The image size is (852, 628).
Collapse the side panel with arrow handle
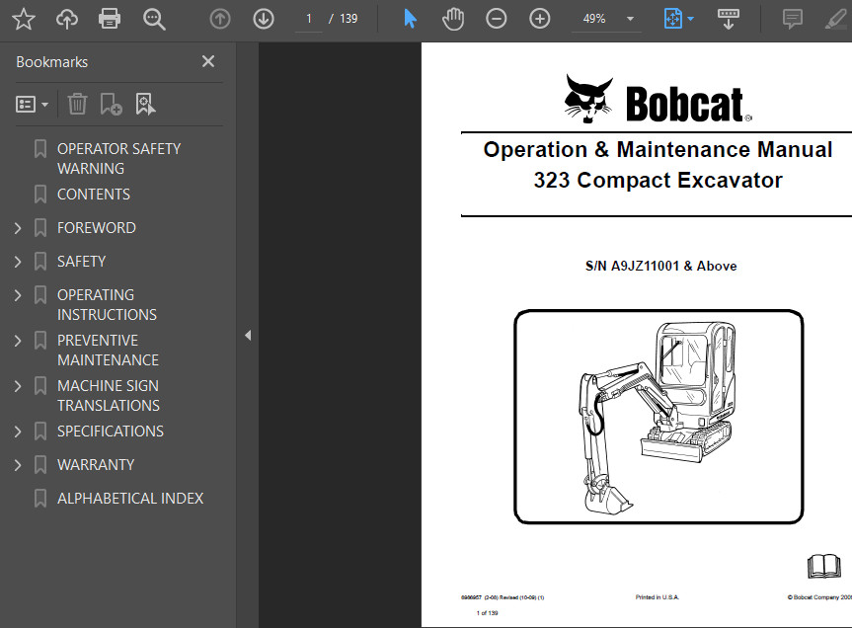248,335
